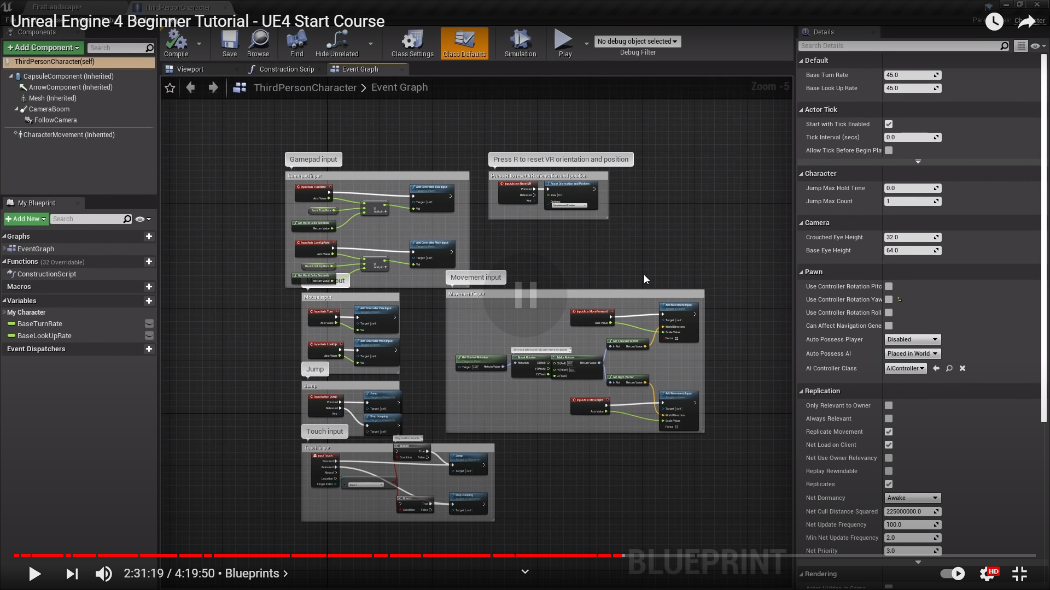
Task: Click the Add Component button
Action: (x=43, y=48)
